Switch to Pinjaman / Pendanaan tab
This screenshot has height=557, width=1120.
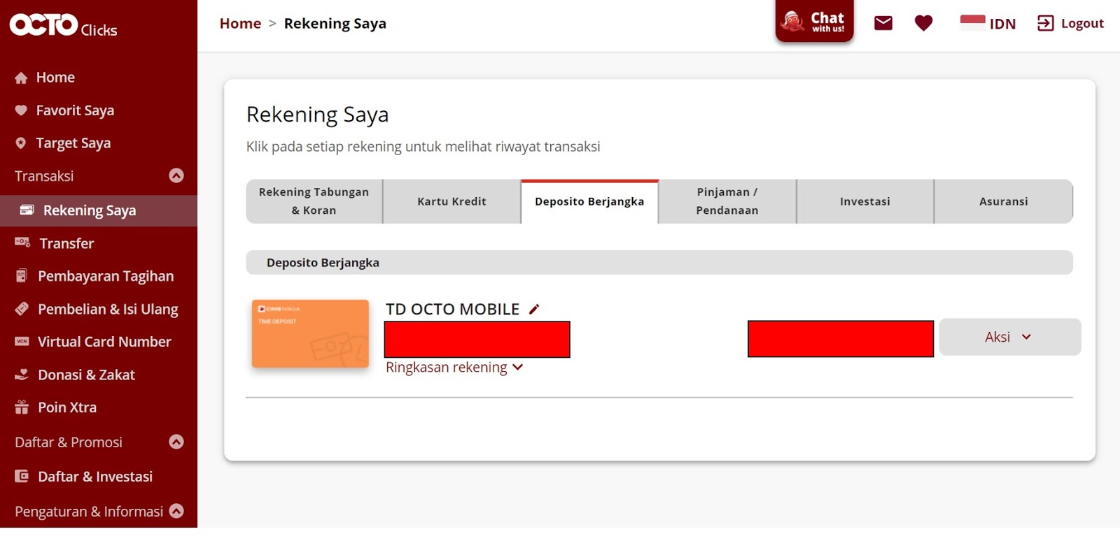(727, 201)
